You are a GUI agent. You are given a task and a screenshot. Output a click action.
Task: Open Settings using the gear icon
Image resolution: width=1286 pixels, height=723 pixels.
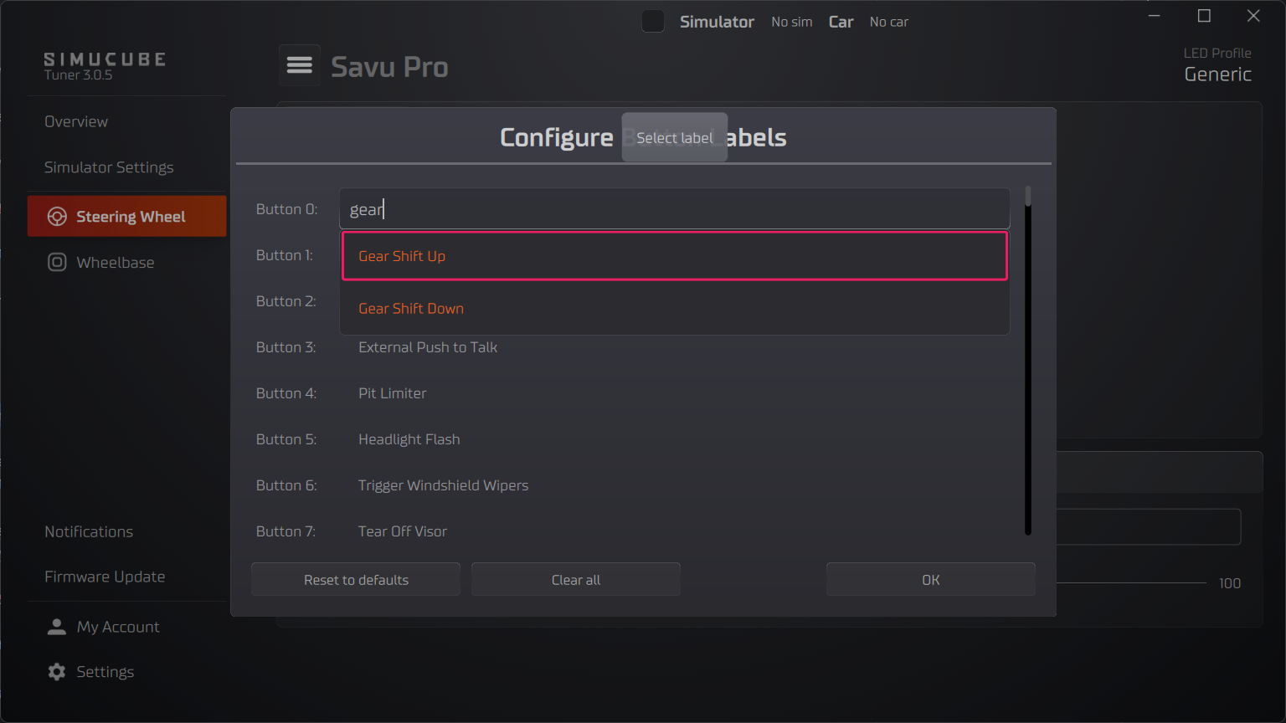pyautogui.click(x=55, y=671)
